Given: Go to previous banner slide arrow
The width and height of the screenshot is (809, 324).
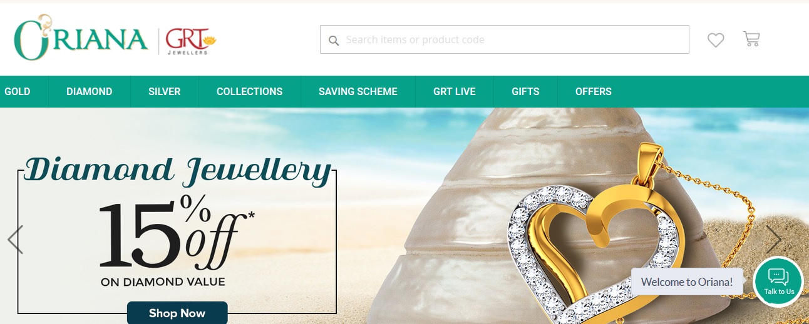Looking at the screenshot, I should [15, 240].
